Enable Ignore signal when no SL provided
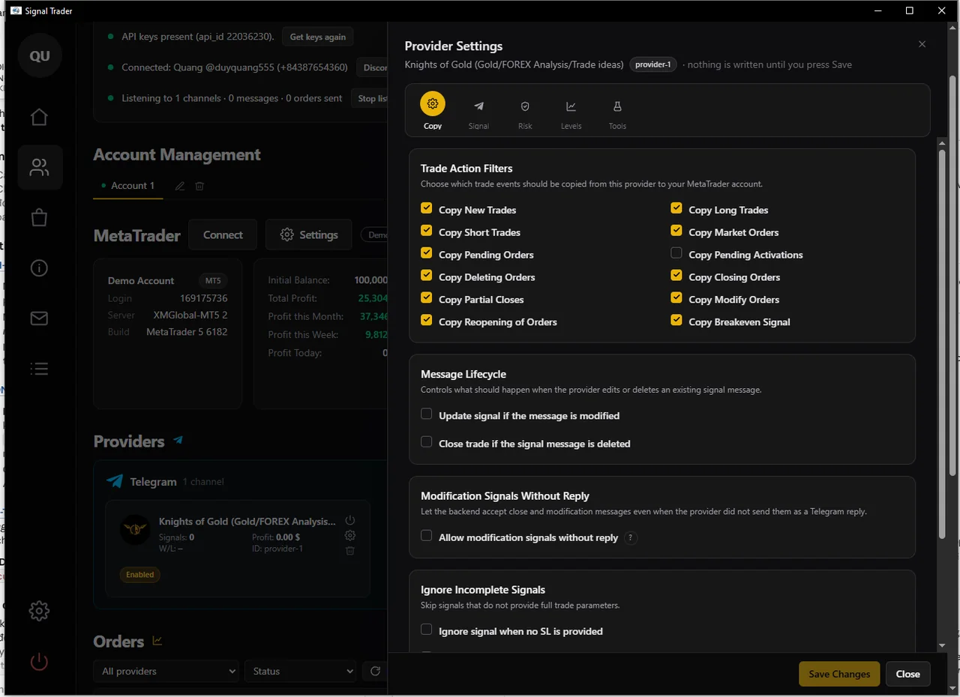 (x=426, y=630)
